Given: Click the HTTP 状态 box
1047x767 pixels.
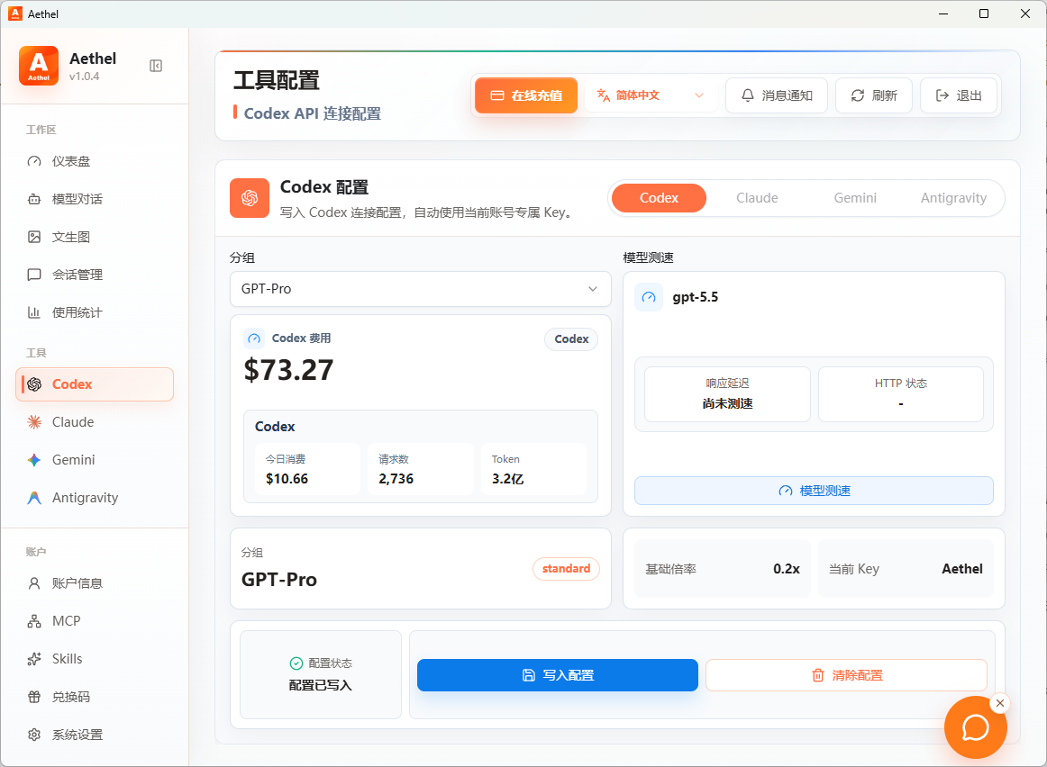Looking at the screenshot, I should click(901, 394).
